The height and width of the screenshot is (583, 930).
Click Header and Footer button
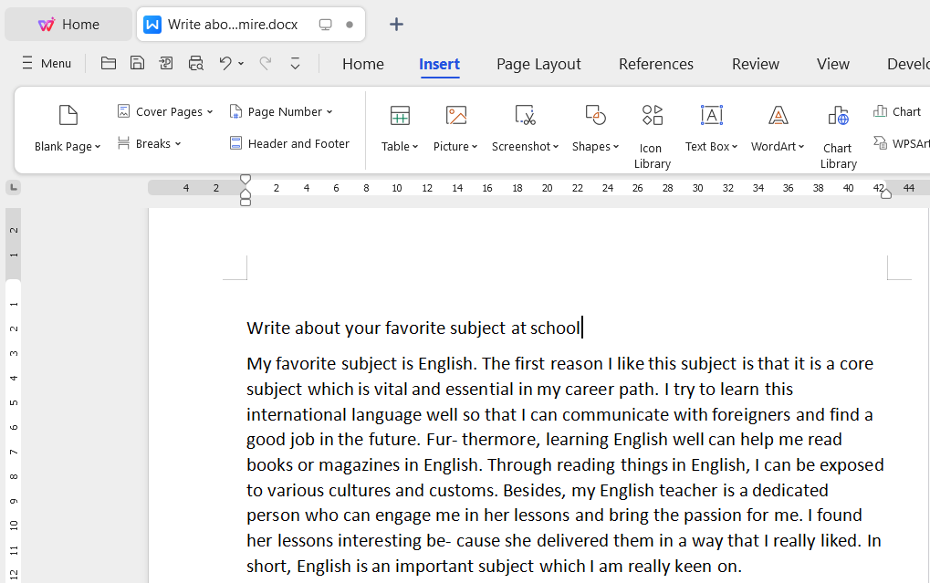[x=289, y=143]
